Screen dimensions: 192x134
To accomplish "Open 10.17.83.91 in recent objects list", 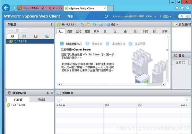I will pyautogui.click(x=18, y=105).
